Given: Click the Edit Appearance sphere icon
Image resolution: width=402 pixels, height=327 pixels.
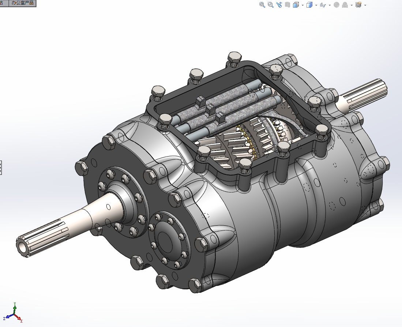Looking at the screenshot, I should [337, 5].
